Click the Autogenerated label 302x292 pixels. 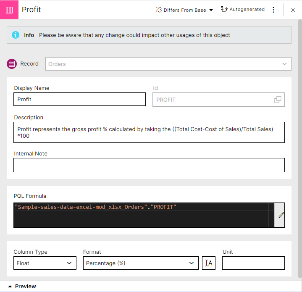click(247, 9)
